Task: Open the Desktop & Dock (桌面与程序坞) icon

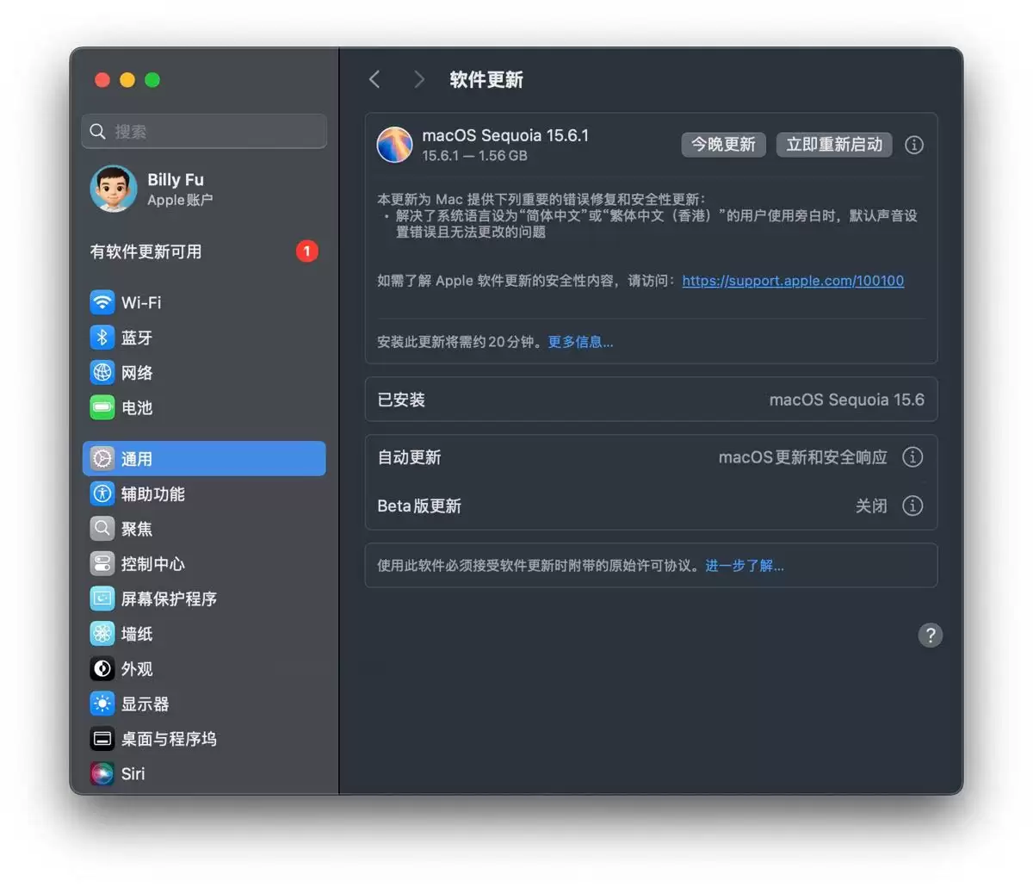Action: point(102,739)
